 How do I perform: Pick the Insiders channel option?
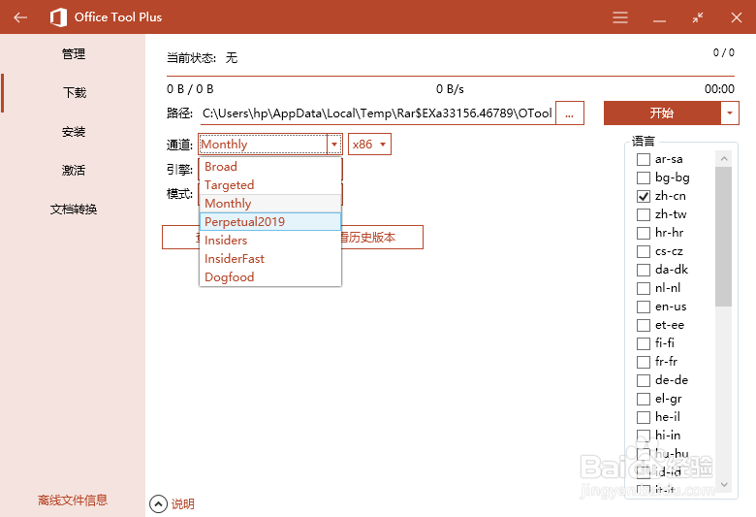(x=270, y=240)
